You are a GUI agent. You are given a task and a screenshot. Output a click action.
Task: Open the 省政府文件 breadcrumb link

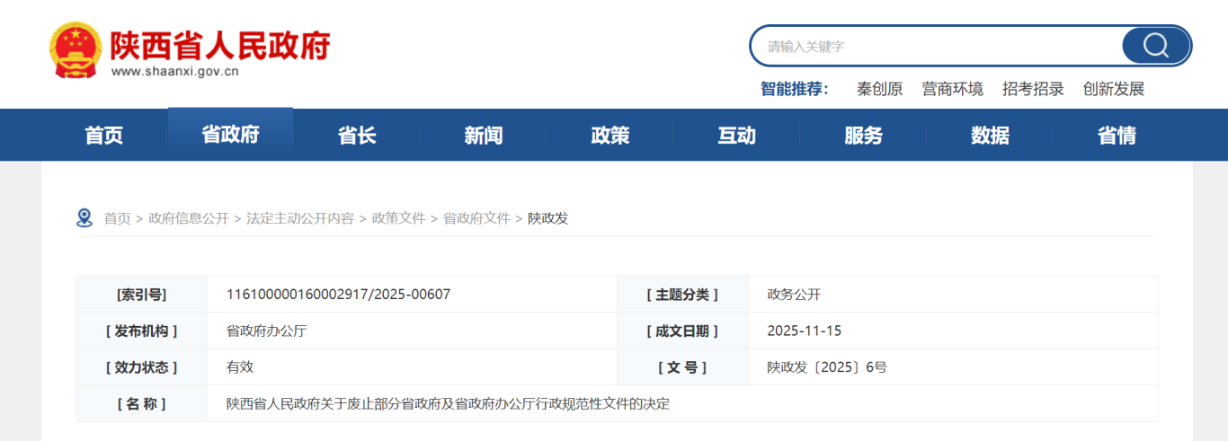476,218
